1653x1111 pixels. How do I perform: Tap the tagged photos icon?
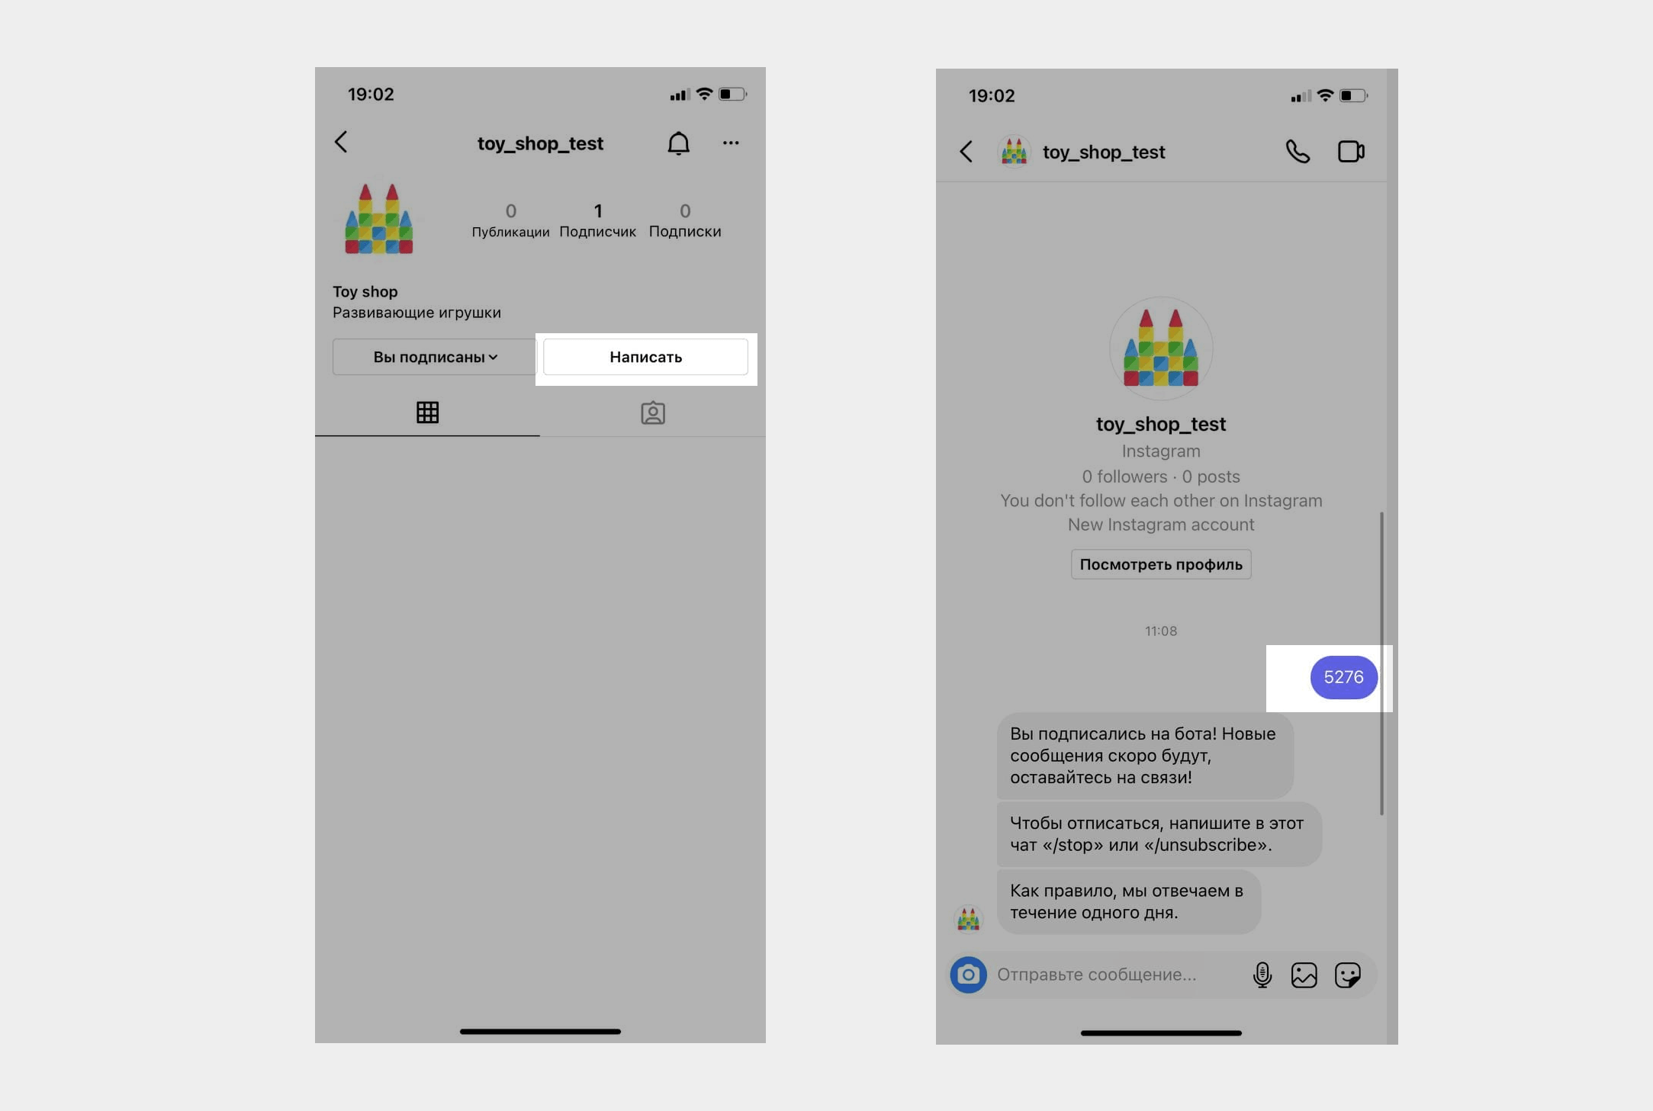(652, 412)
